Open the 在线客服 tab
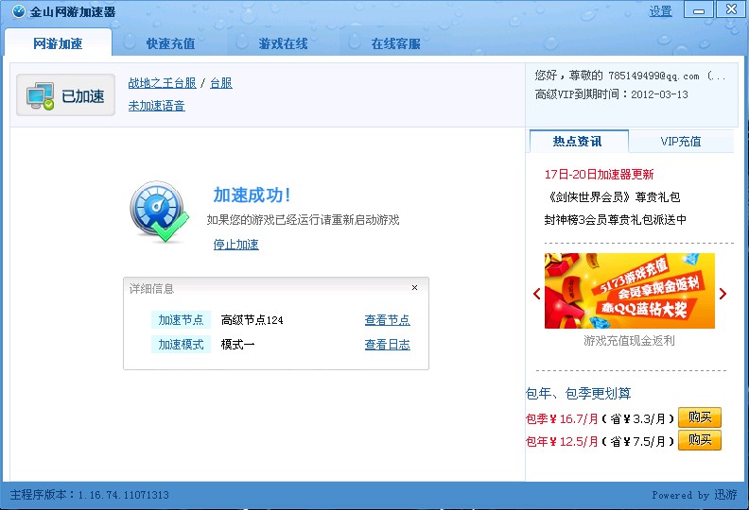Viewport: 749px width, 510px height. pos(396,43)
